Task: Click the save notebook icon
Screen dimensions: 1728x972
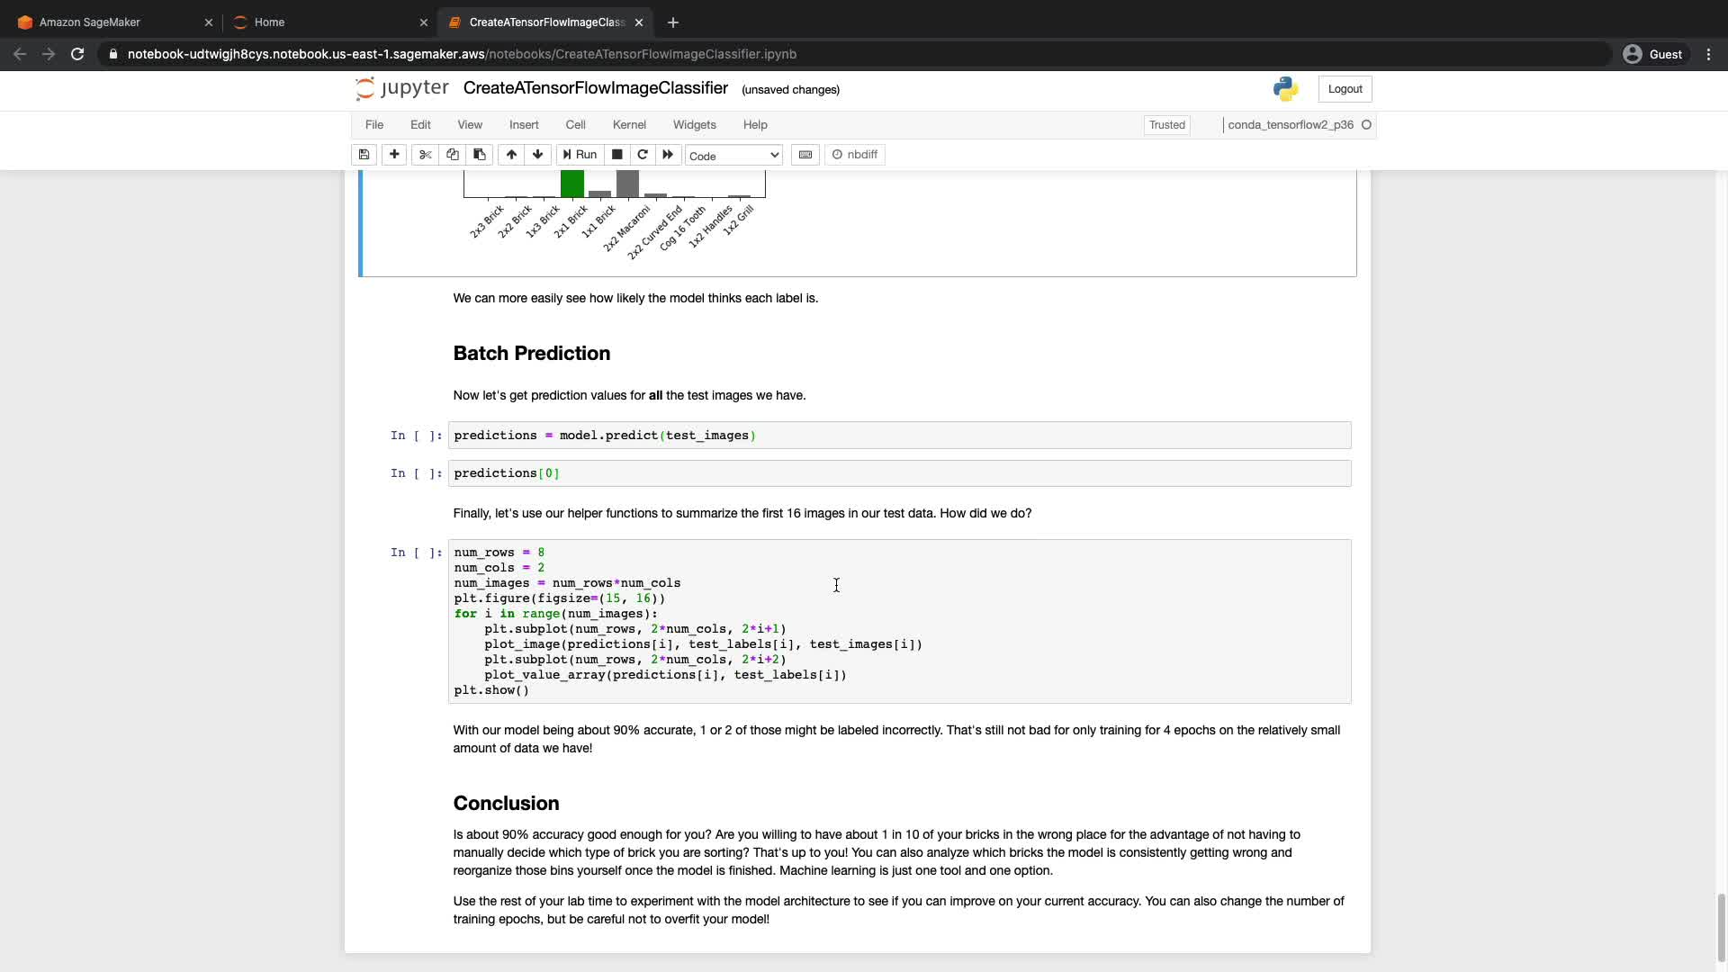Action: point(364,155)
